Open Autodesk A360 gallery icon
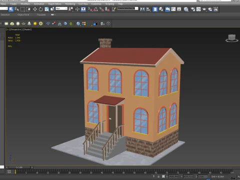Screen dimensions: 240x180 216,9
